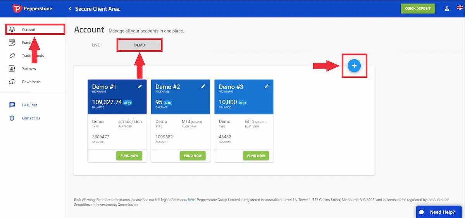This screenshot has width=465, height=218.
Task: Click the QUICK DEPOSIT button
Action: [418, 9]
